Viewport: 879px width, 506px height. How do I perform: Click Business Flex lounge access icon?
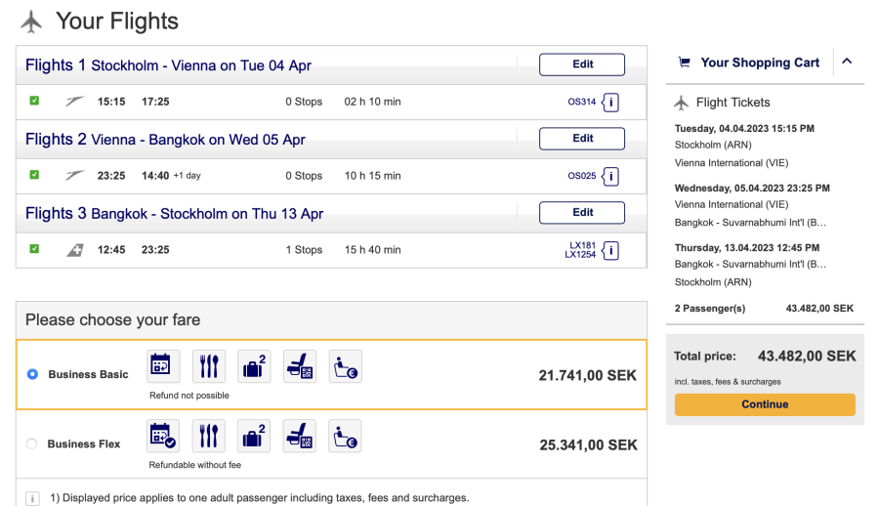coord(345,436)
